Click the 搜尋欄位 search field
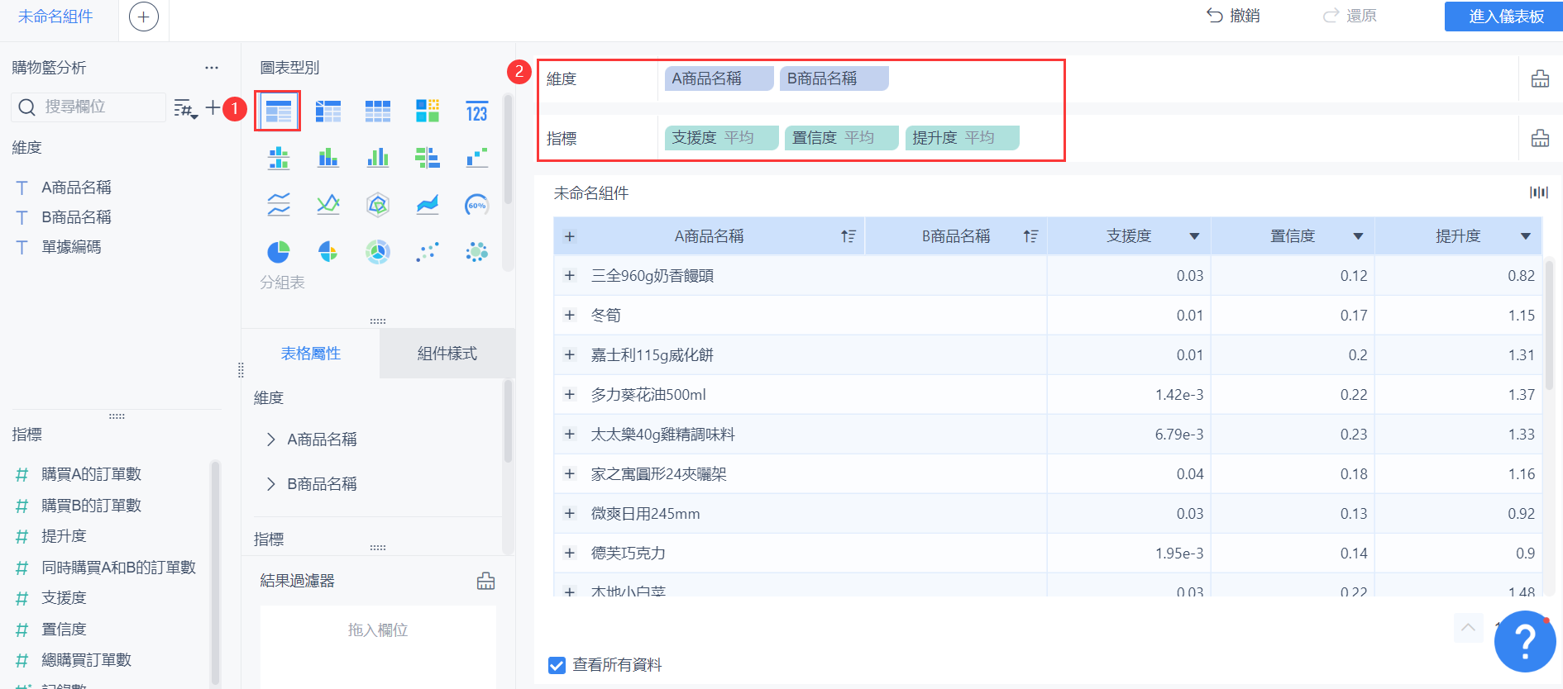The image size is (1563, 689). point(88,107)
